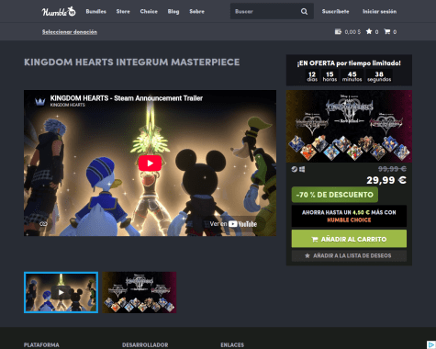Click the Plataforma section heading
The height and width of the screenshot is (349, 436).
click(x=41, y=345)
